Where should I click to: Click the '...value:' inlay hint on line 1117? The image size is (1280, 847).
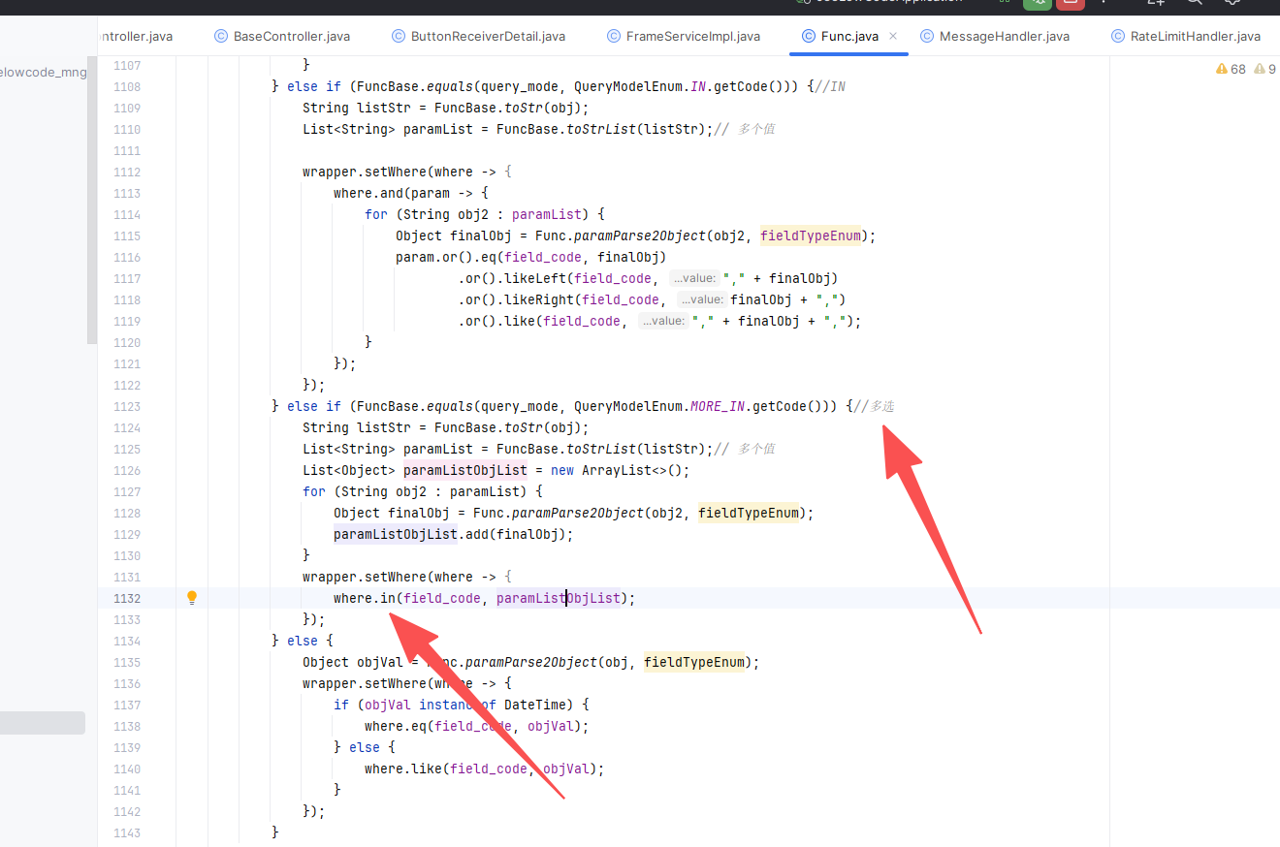click(x=694, y=278)
